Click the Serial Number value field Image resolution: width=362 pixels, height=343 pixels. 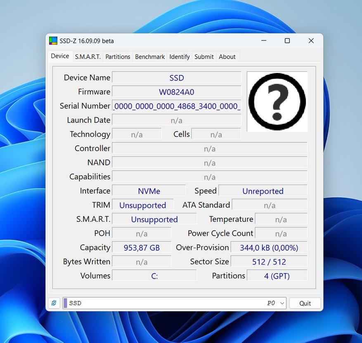tap(177, 106)
